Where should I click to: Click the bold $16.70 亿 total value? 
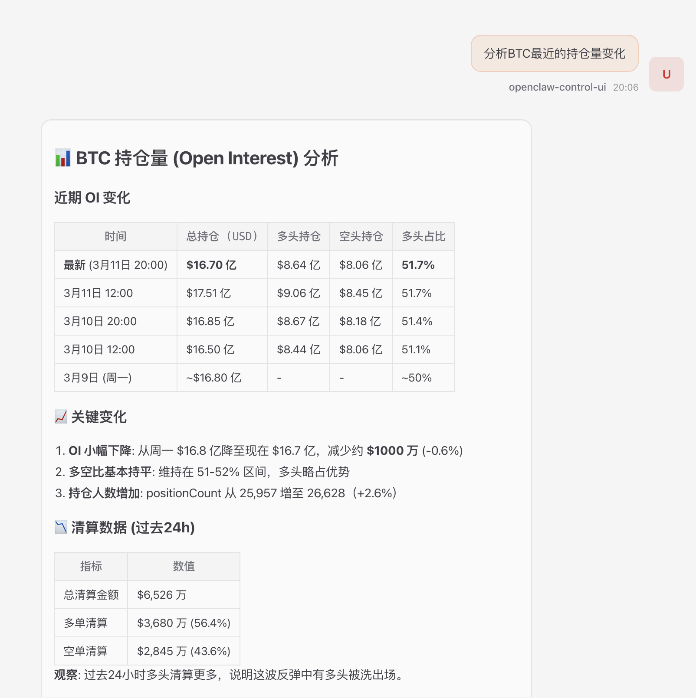tap(211, 264)
